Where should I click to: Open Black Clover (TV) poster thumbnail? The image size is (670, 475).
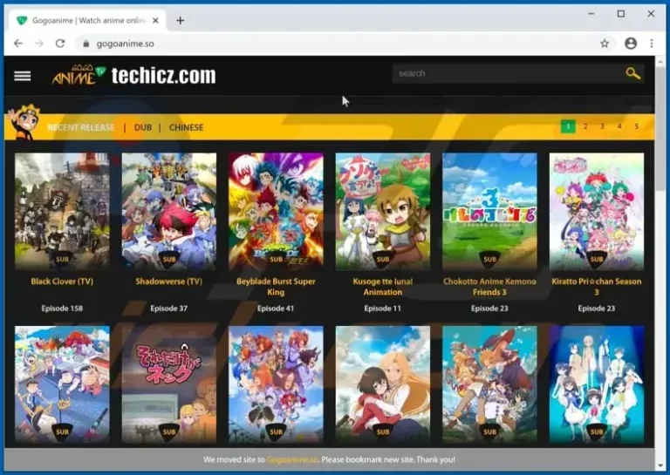pos(62,211)
